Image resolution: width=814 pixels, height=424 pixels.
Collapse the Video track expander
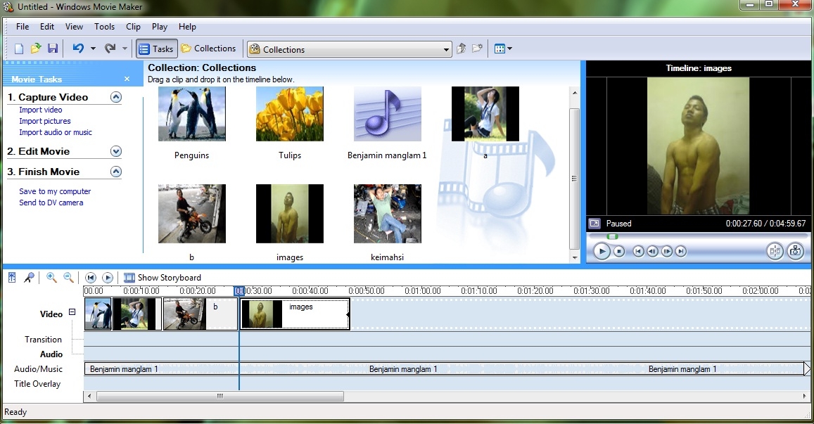point(72,312)
